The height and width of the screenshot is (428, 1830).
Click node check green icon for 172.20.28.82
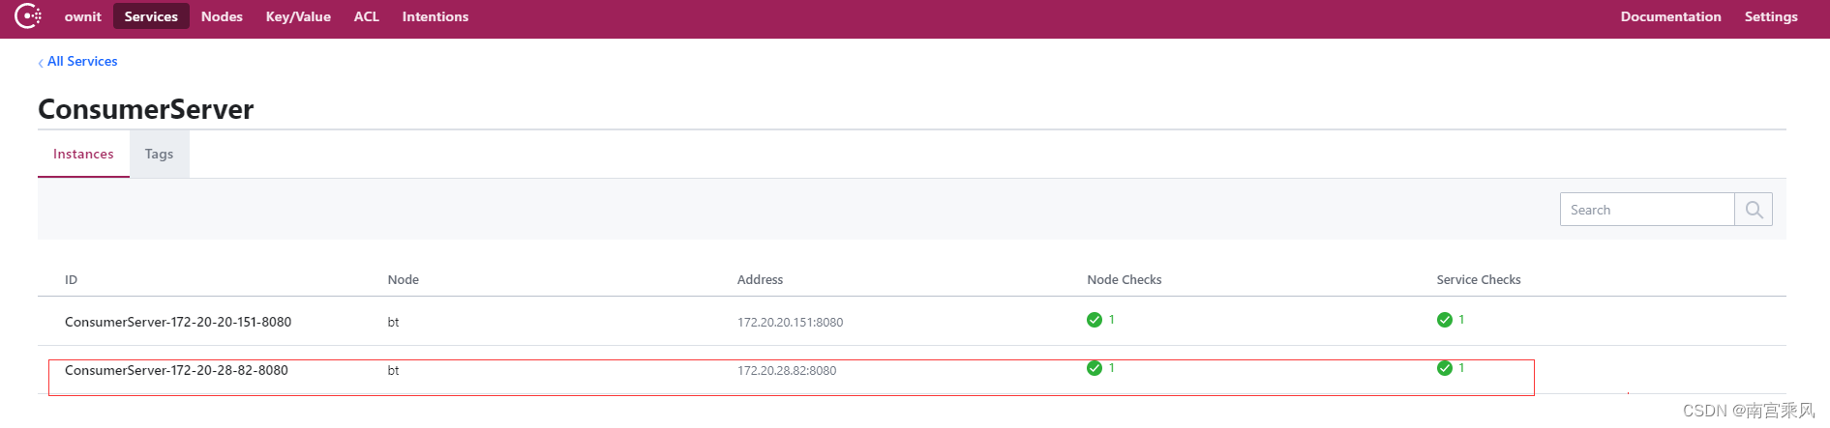pos(1095,368)
